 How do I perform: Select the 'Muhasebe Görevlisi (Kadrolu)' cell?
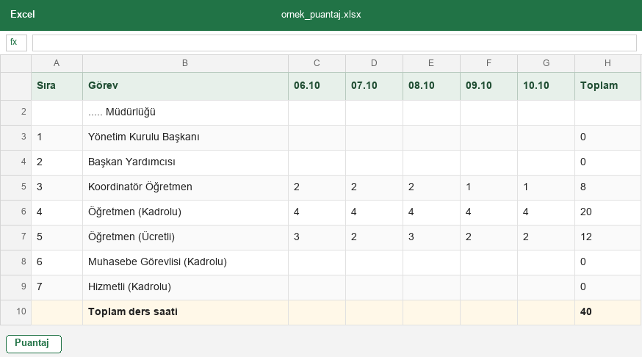(186, 262)
